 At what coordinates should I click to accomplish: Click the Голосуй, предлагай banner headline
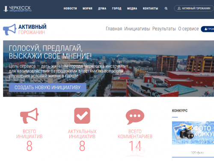click(50, 52)
